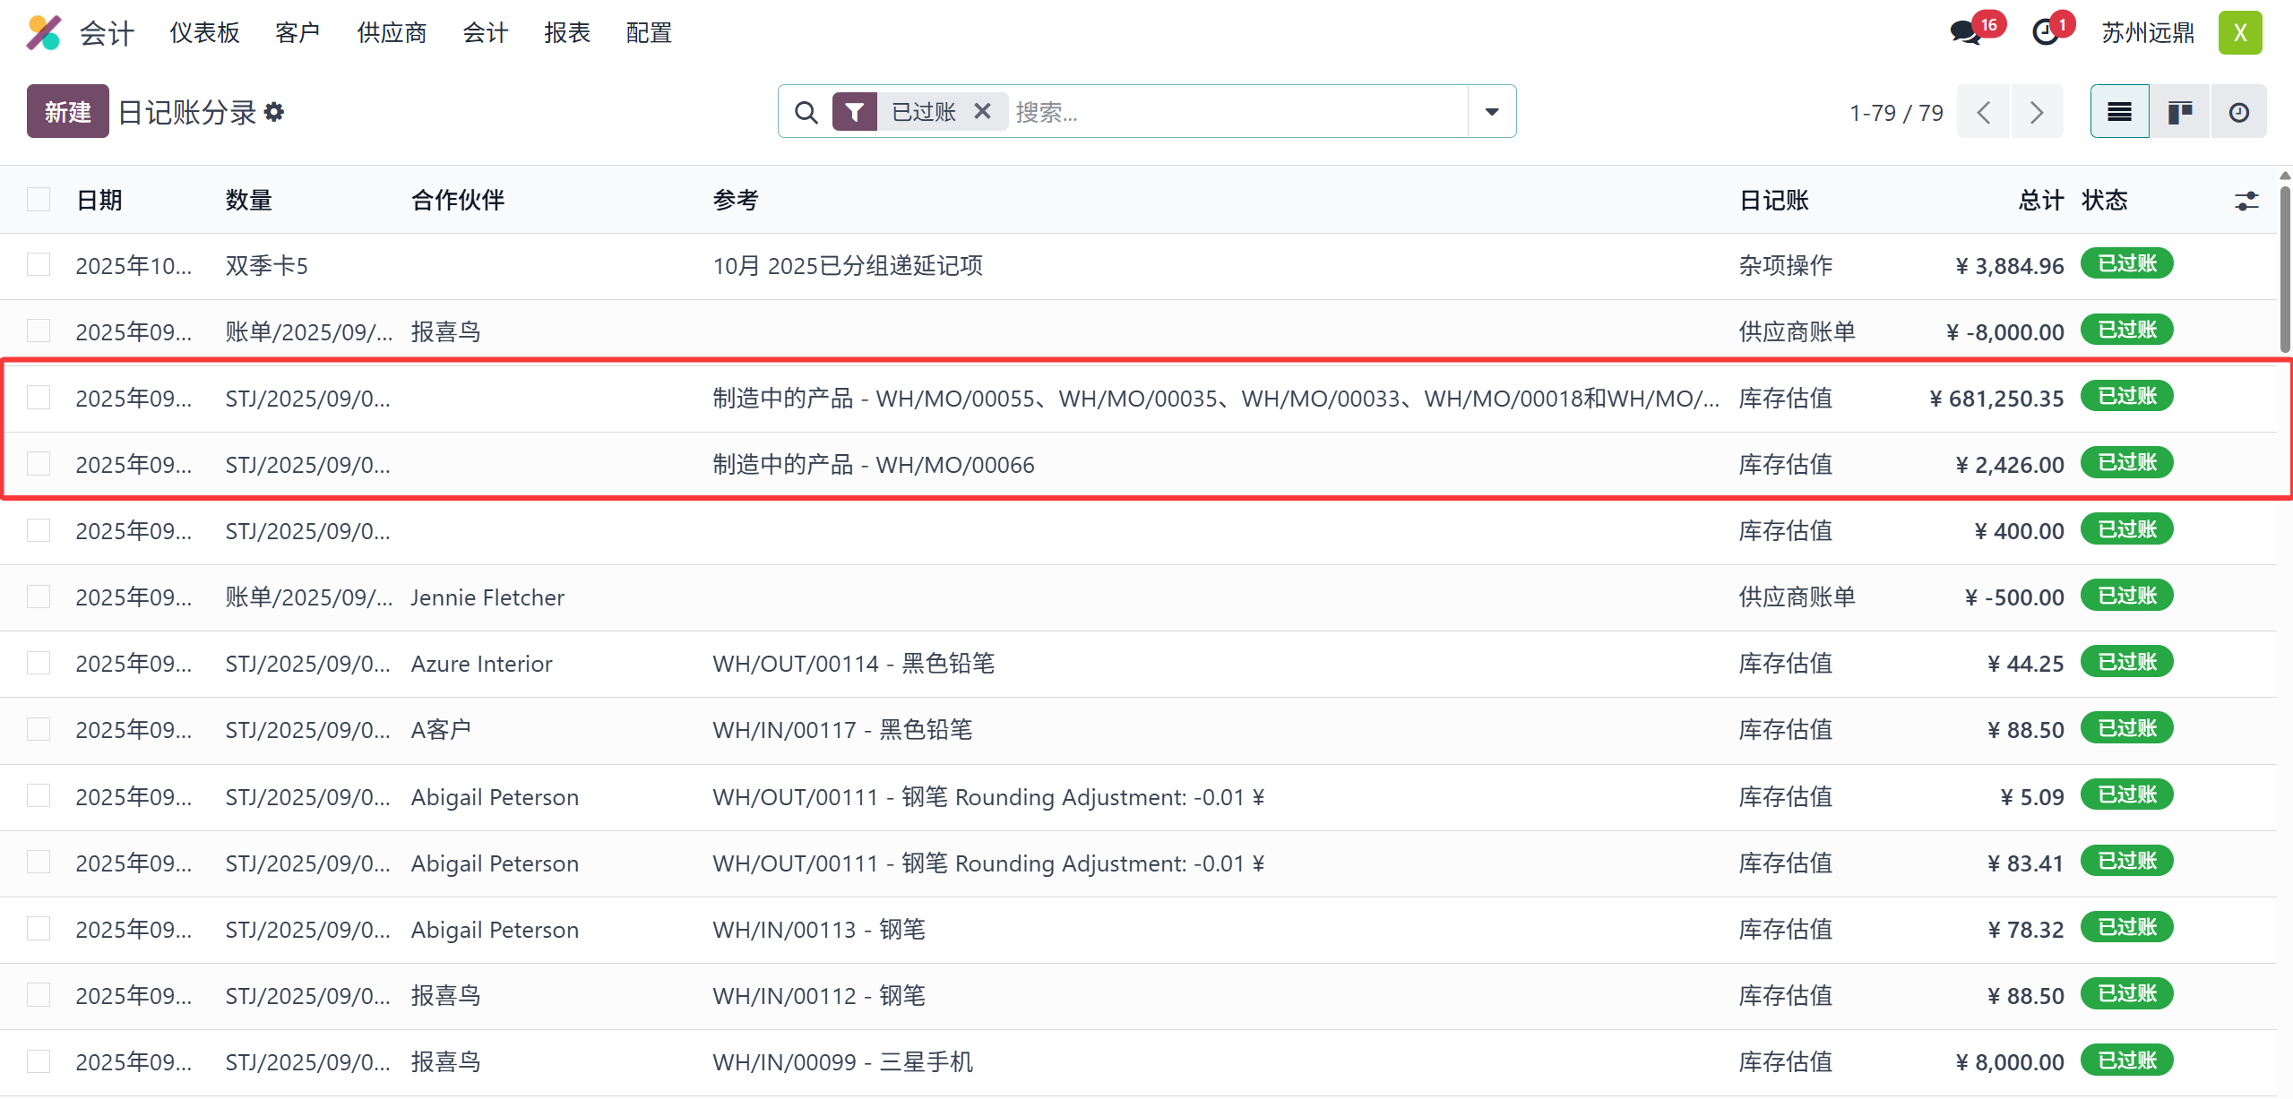Viewport: 2293px width, 1099px height.
Task: Go to next page arrow
Action: [2036, 112]
